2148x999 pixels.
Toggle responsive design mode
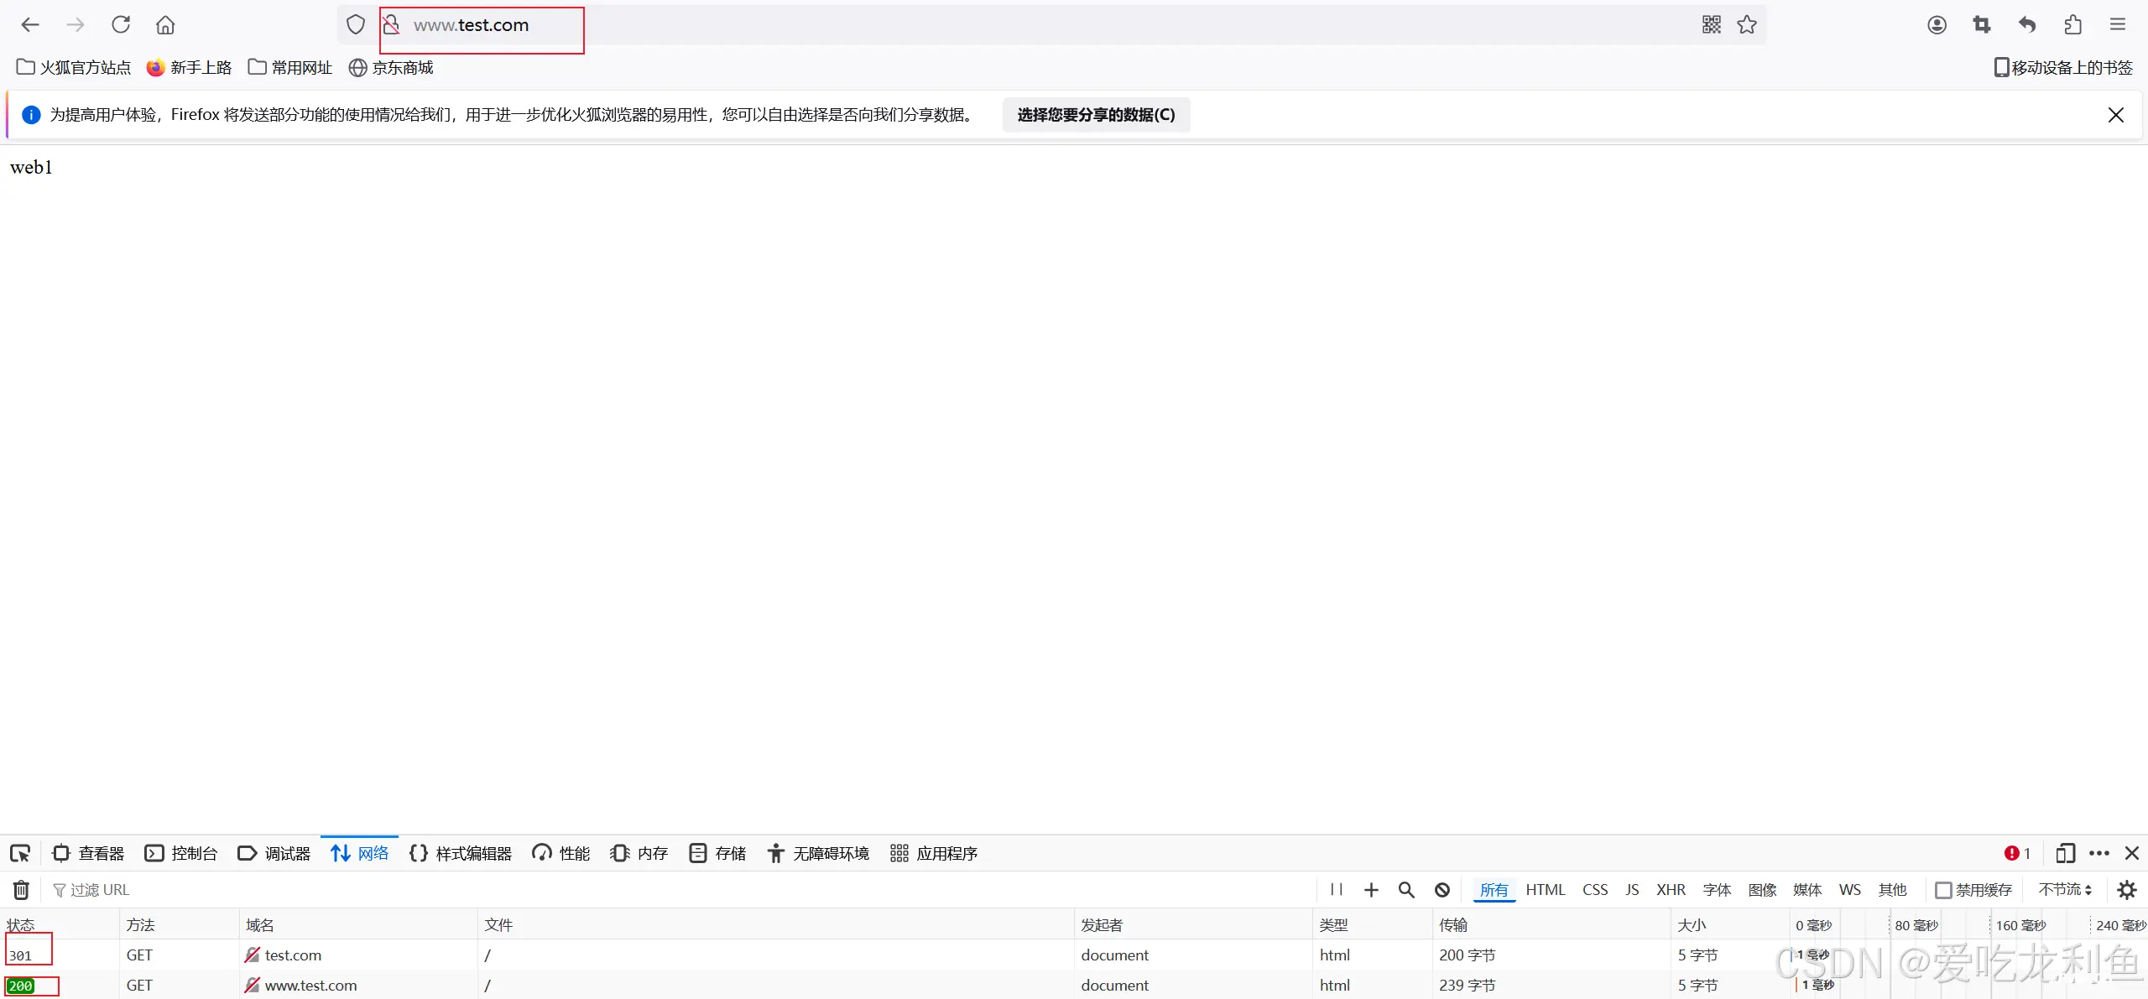tap(2065, 853)
